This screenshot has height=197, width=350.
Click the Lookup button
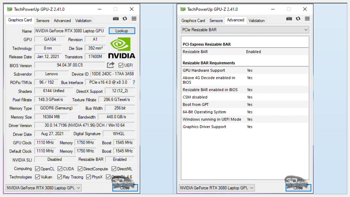[x=122, y=31]
